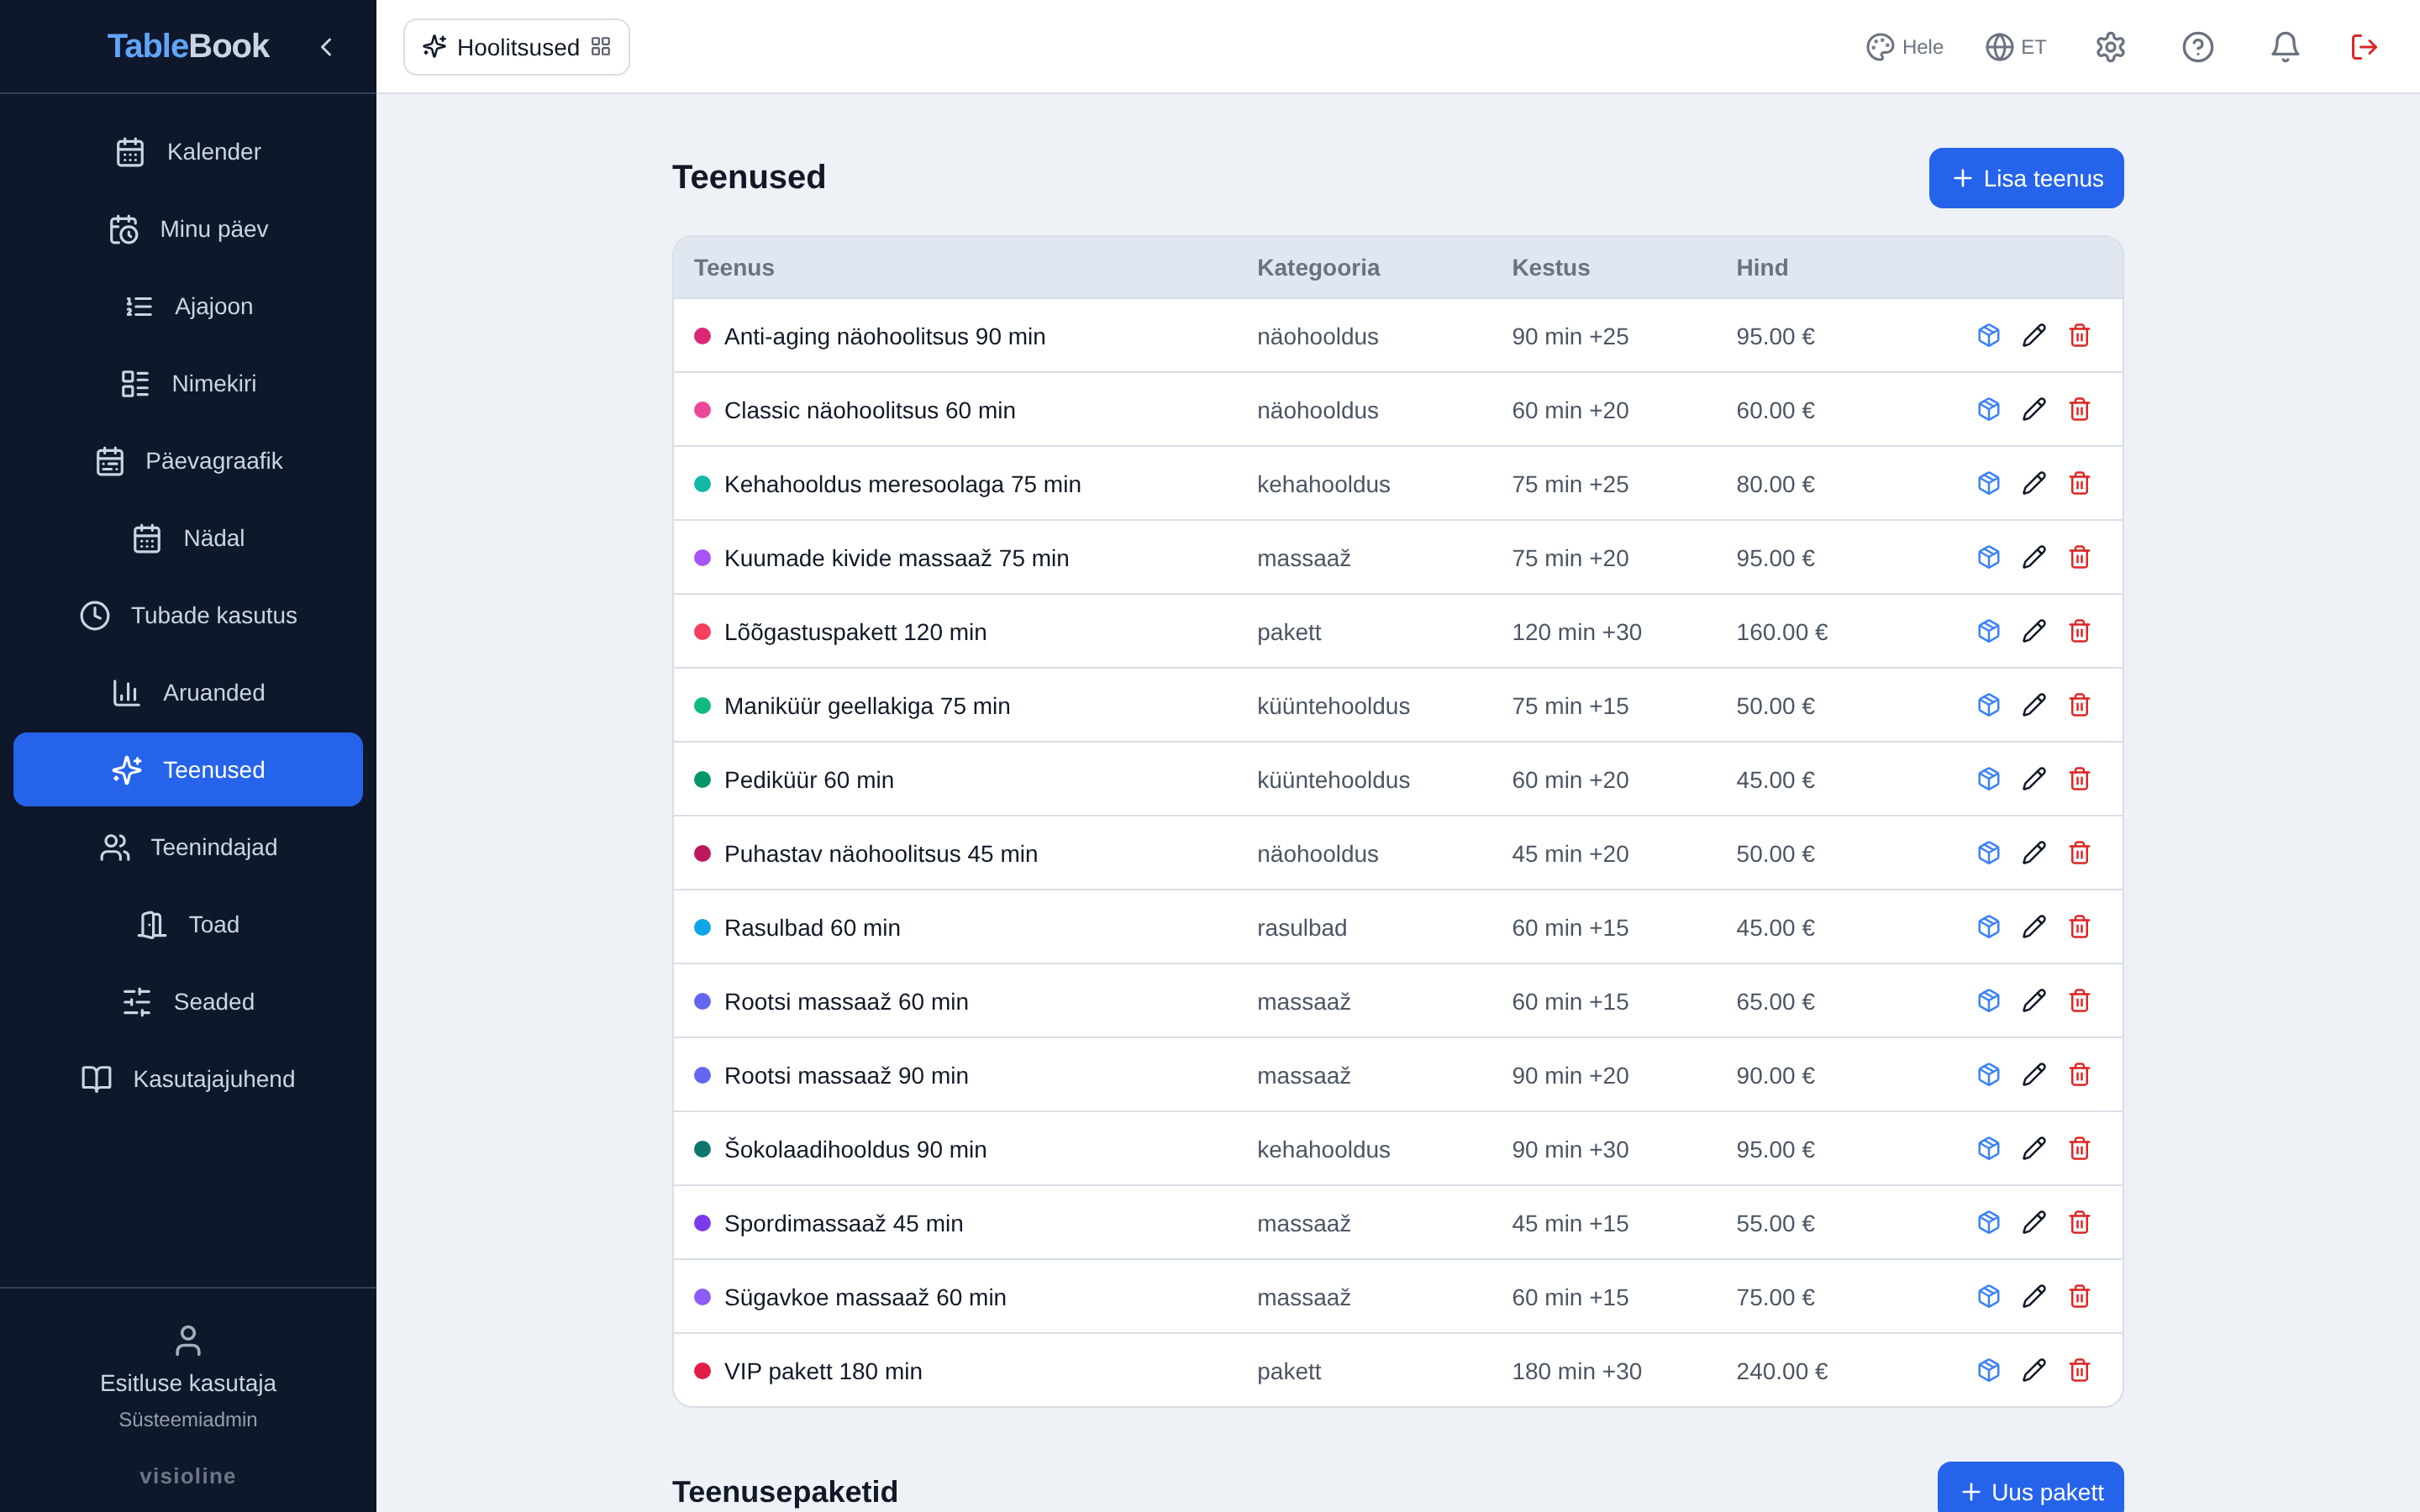2420x1512 pixels.
Task: Click the Kestus column header
Action: point(1550,268)
